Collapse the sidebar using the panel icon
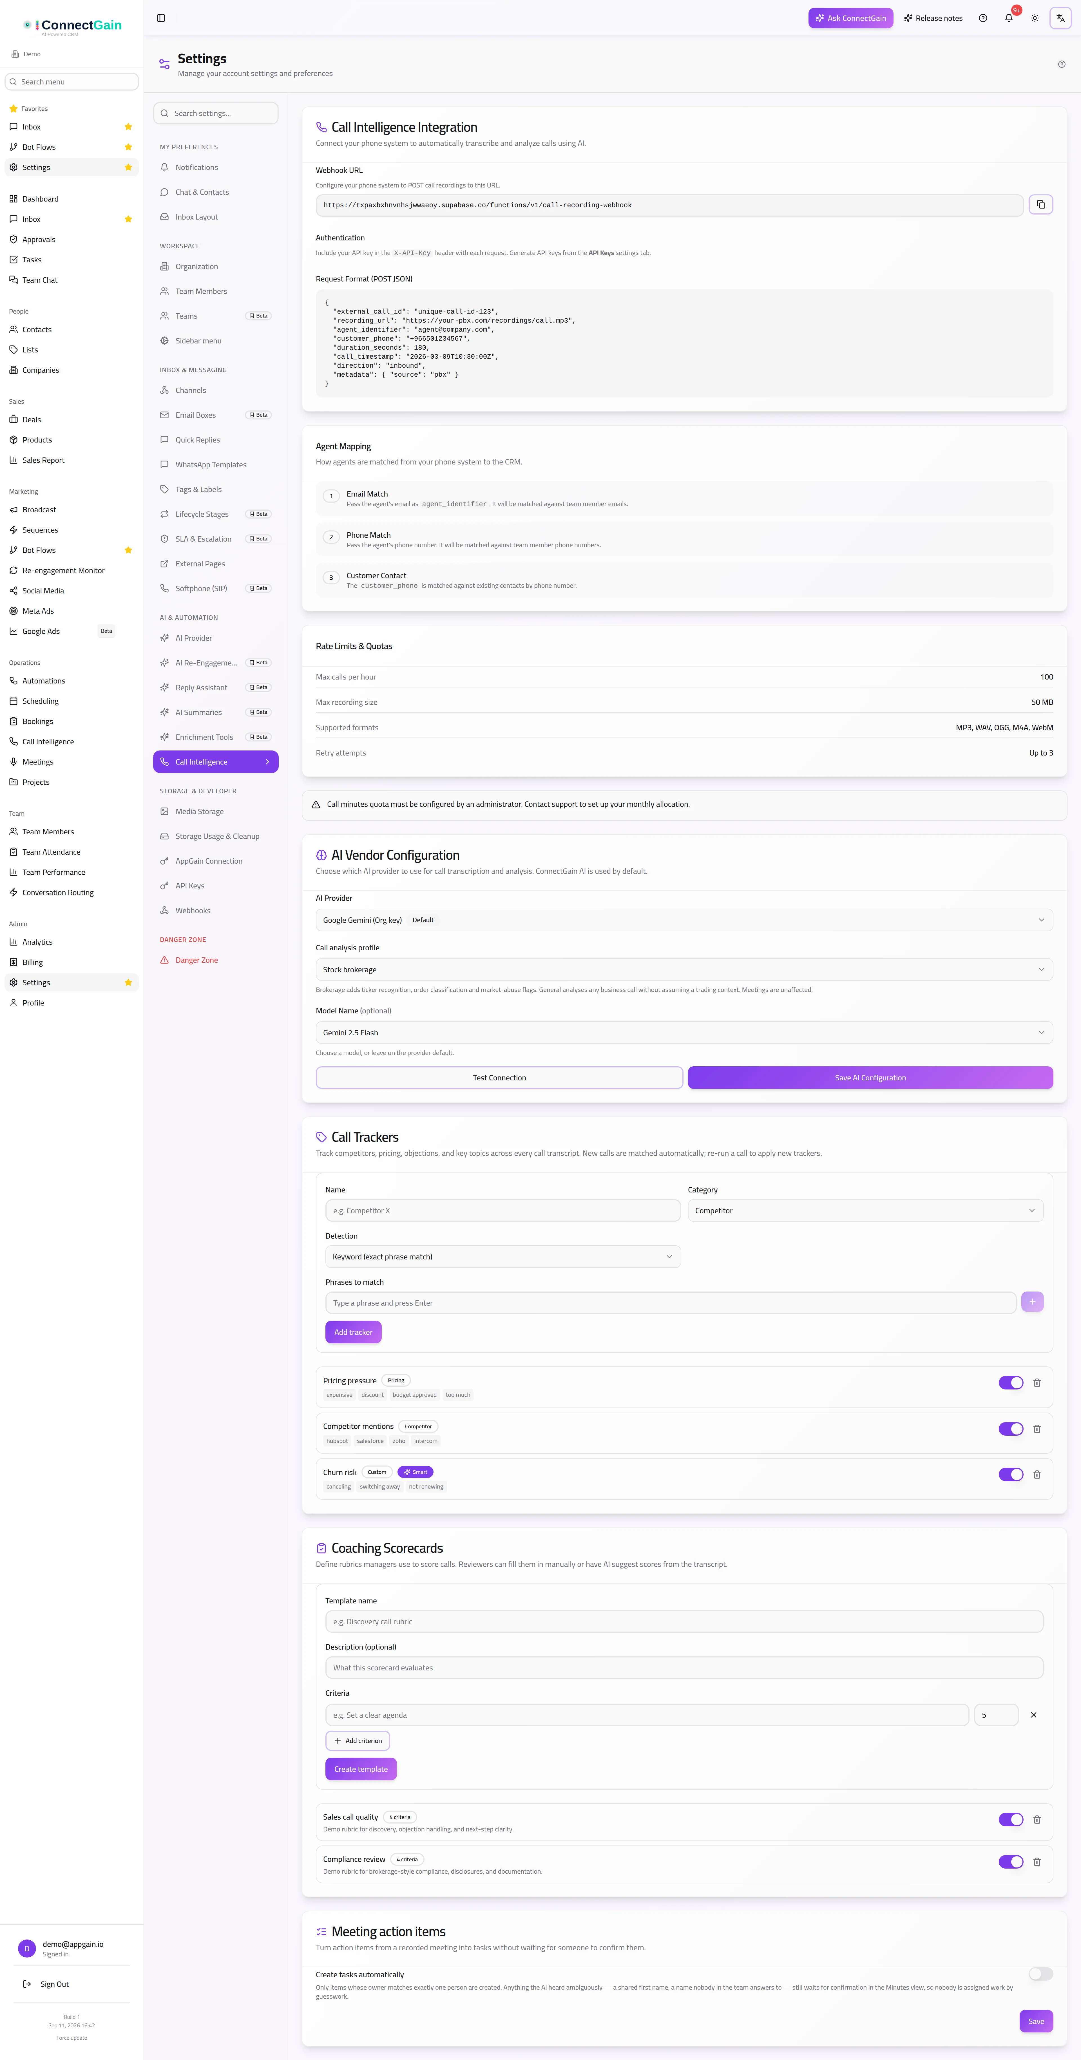 (161, 17)
